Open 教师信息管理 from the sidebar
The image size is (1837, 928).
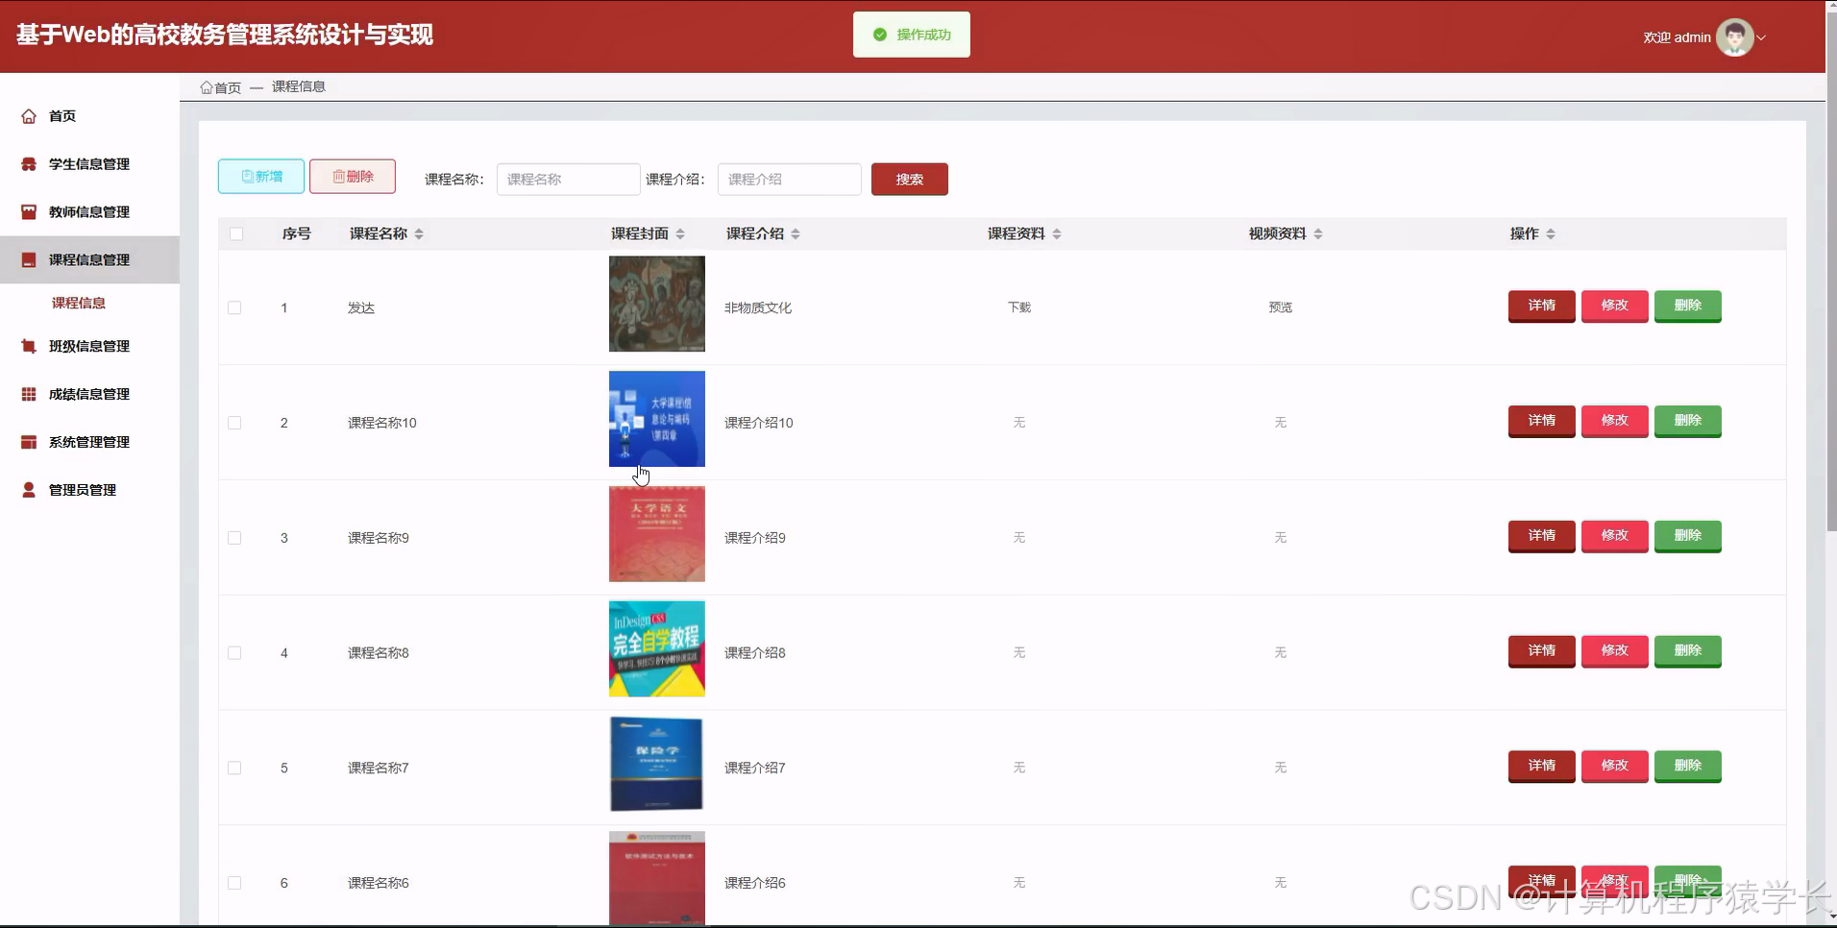pos(29,211)
